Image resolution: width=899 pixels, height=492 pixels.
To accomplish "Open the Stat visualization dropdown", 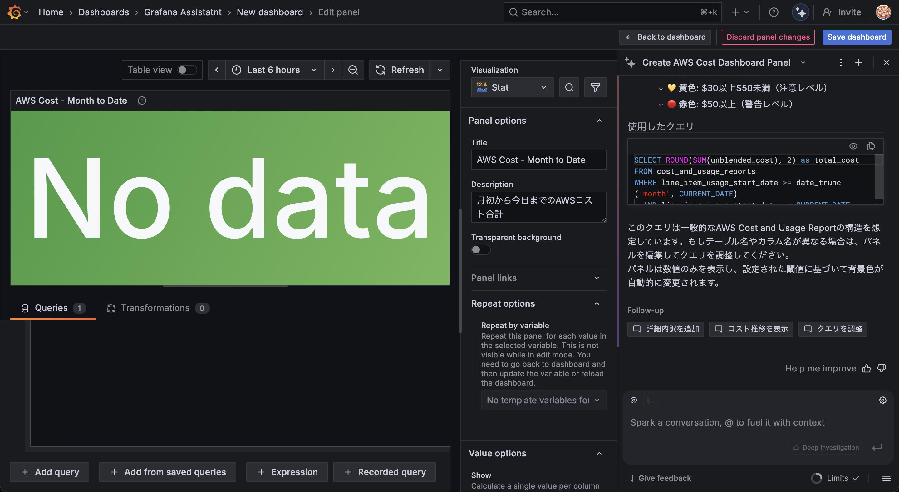I will (x=512, y=88).
